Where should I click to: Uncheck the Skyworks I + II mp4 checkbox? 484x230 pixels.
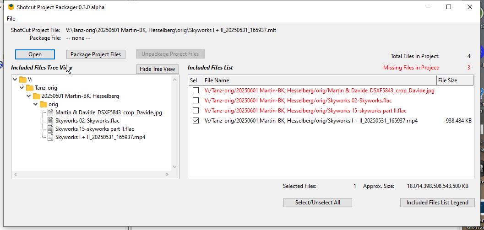tap(196, 121)
